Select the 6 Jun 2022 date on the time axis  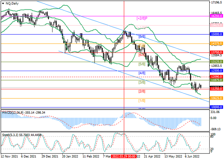point(192,156)
